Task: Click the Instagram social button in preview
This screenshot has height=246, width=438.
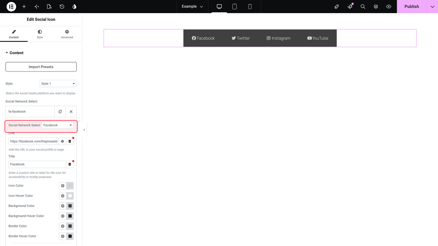Action: 278,38
